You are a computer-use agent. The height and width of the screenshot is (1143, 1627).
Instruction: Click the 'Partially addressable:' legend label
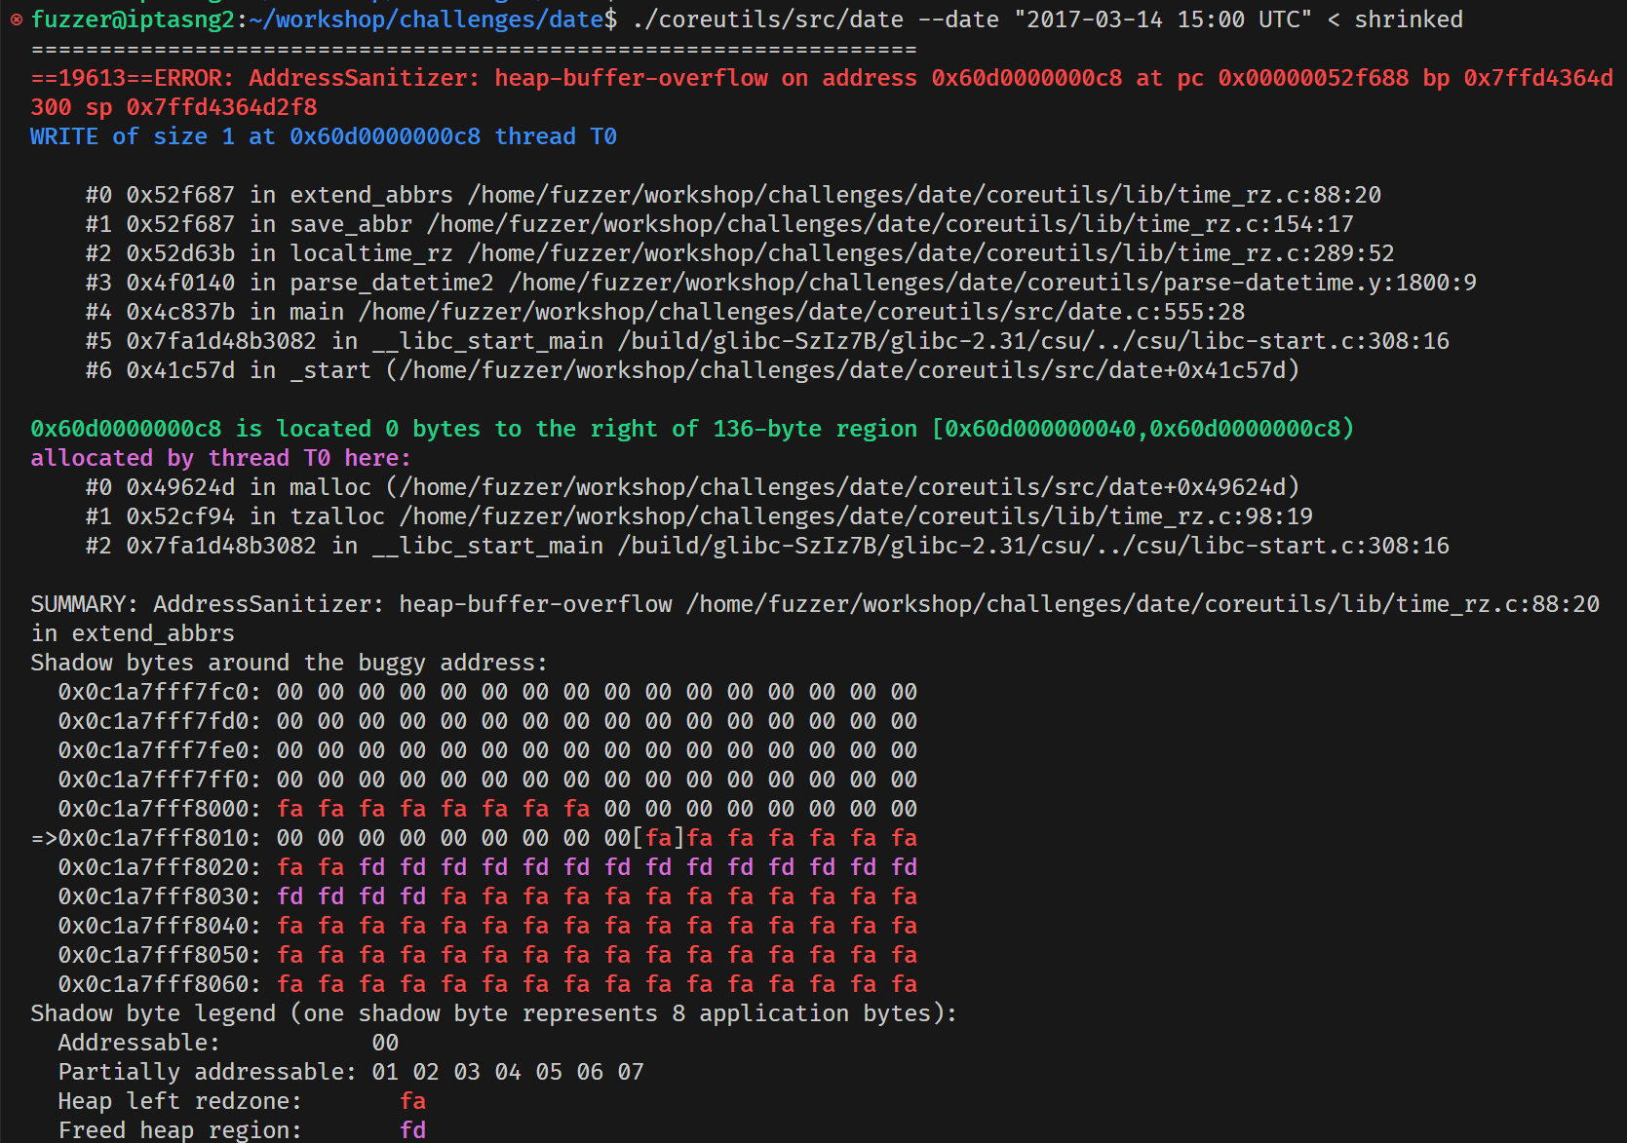coord(208,1072)
